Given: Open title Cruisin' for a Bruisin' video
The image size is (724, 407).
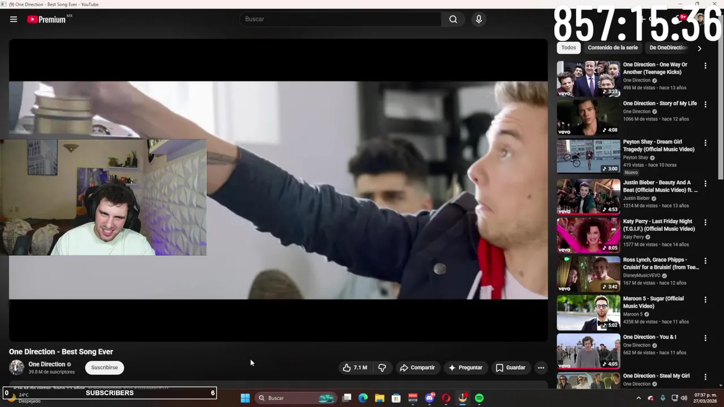Looking at the screenshot, I should (x=661, y=263).
